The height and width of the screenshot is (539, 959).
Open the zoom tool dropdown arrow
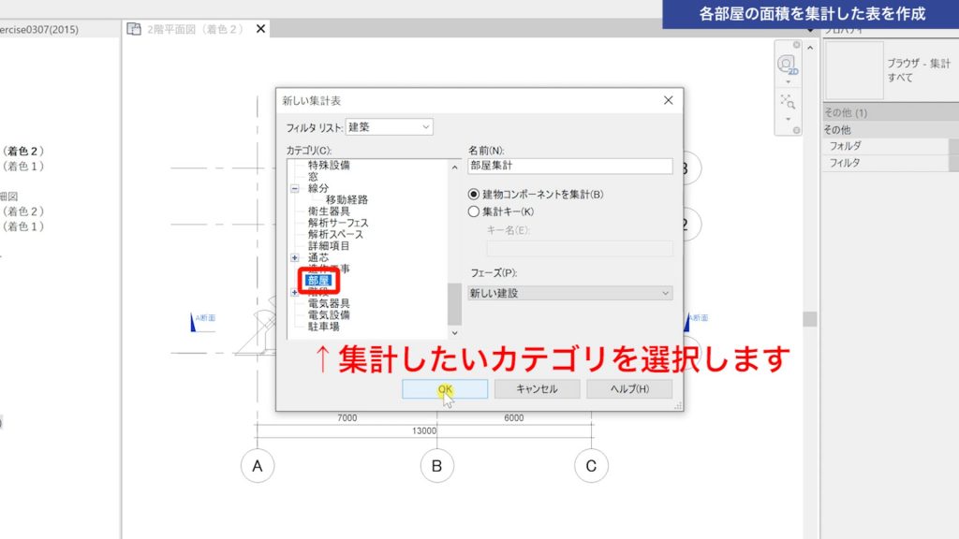click(789, 119)
